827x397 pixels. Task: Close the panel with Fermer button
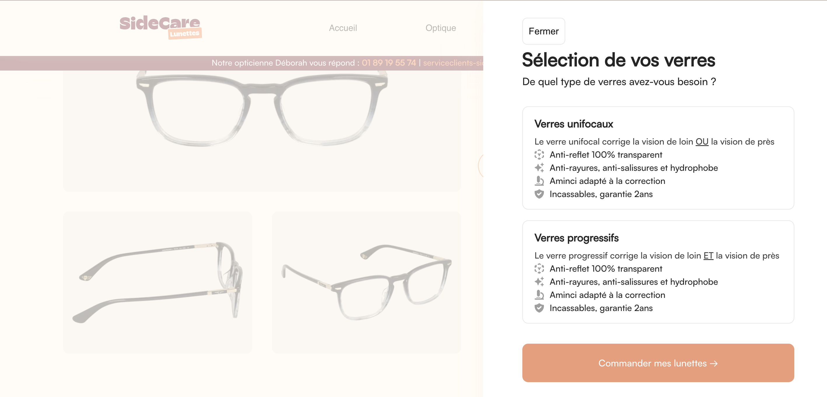[x=543, y=31]
